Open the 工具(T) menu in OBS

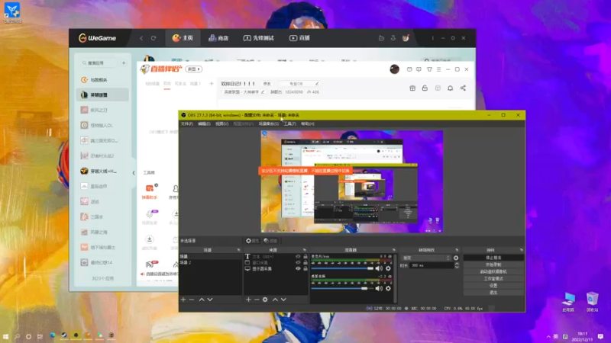tap(289, 123)
